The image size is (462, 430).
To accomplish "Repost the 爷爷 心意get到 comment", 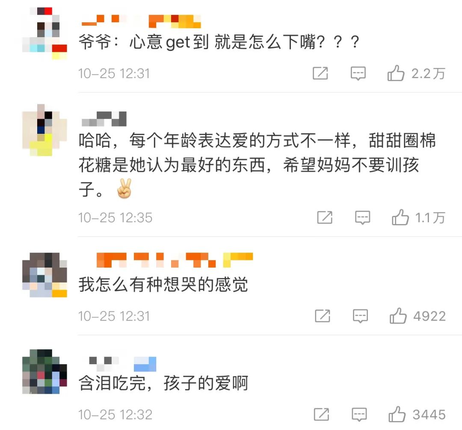I will click(320, 73).
